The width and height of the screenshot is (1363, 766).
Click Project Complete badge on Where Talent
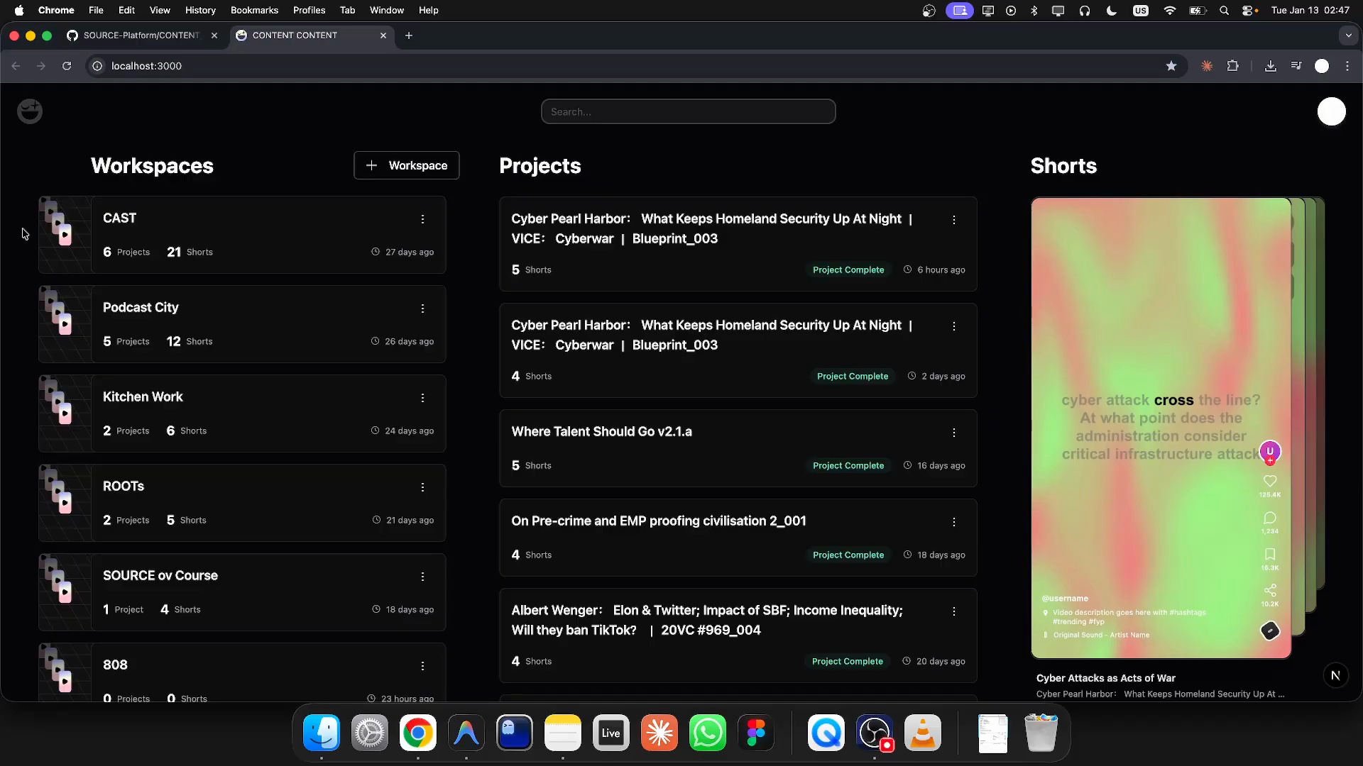coord(848,465)
